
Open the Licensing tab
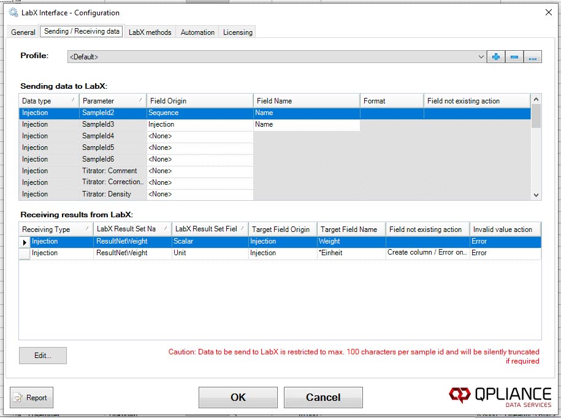237,32
